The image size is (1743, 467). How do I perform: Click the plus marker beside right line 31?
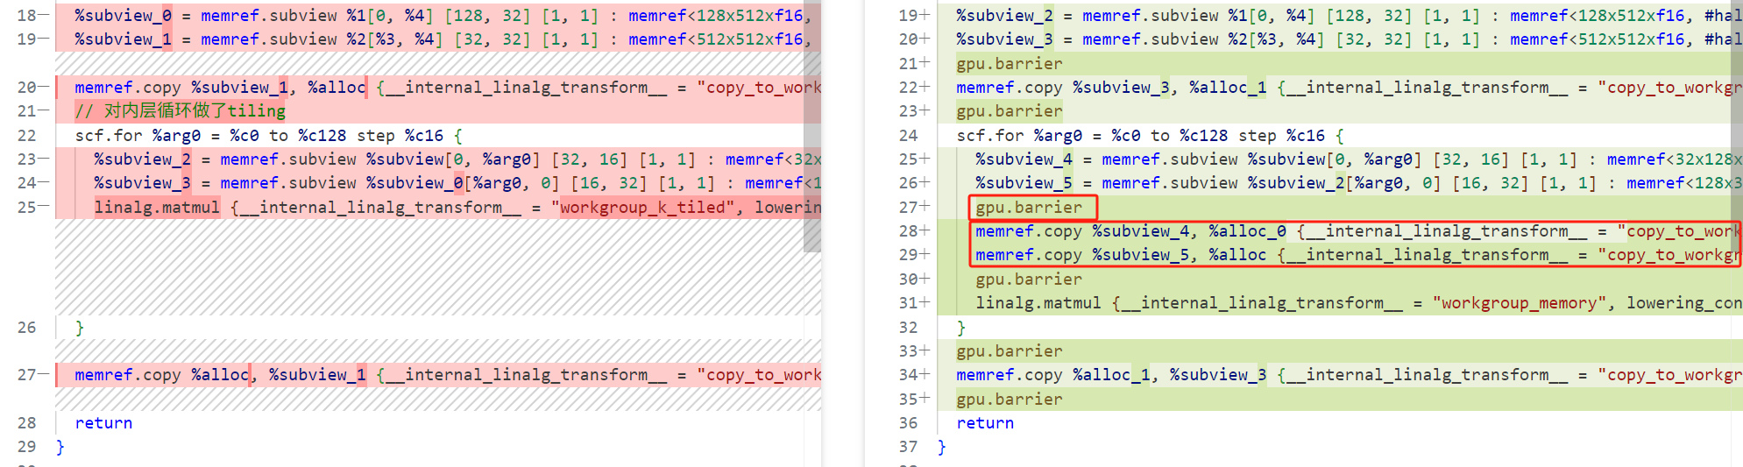coord(925,303)
